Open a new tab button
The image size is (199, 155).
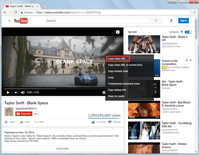(x=44, y=6)
